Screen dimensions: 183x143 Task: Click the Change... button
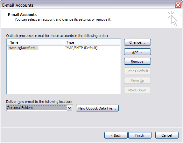click(x=137, y=42)
